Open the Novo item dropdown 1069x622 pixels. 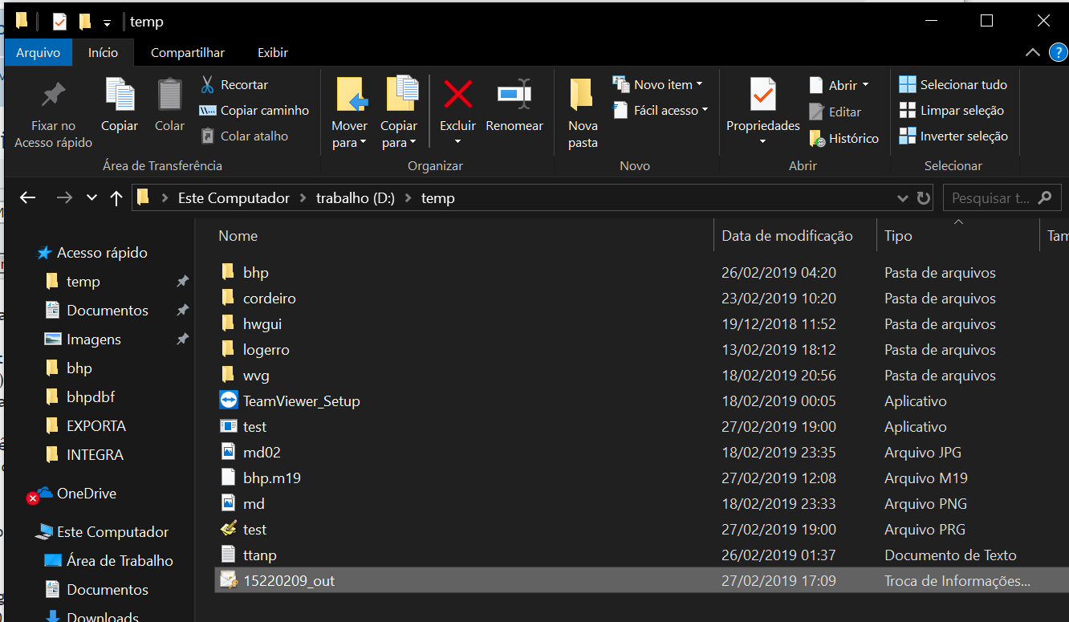click(x=658, y=84)
